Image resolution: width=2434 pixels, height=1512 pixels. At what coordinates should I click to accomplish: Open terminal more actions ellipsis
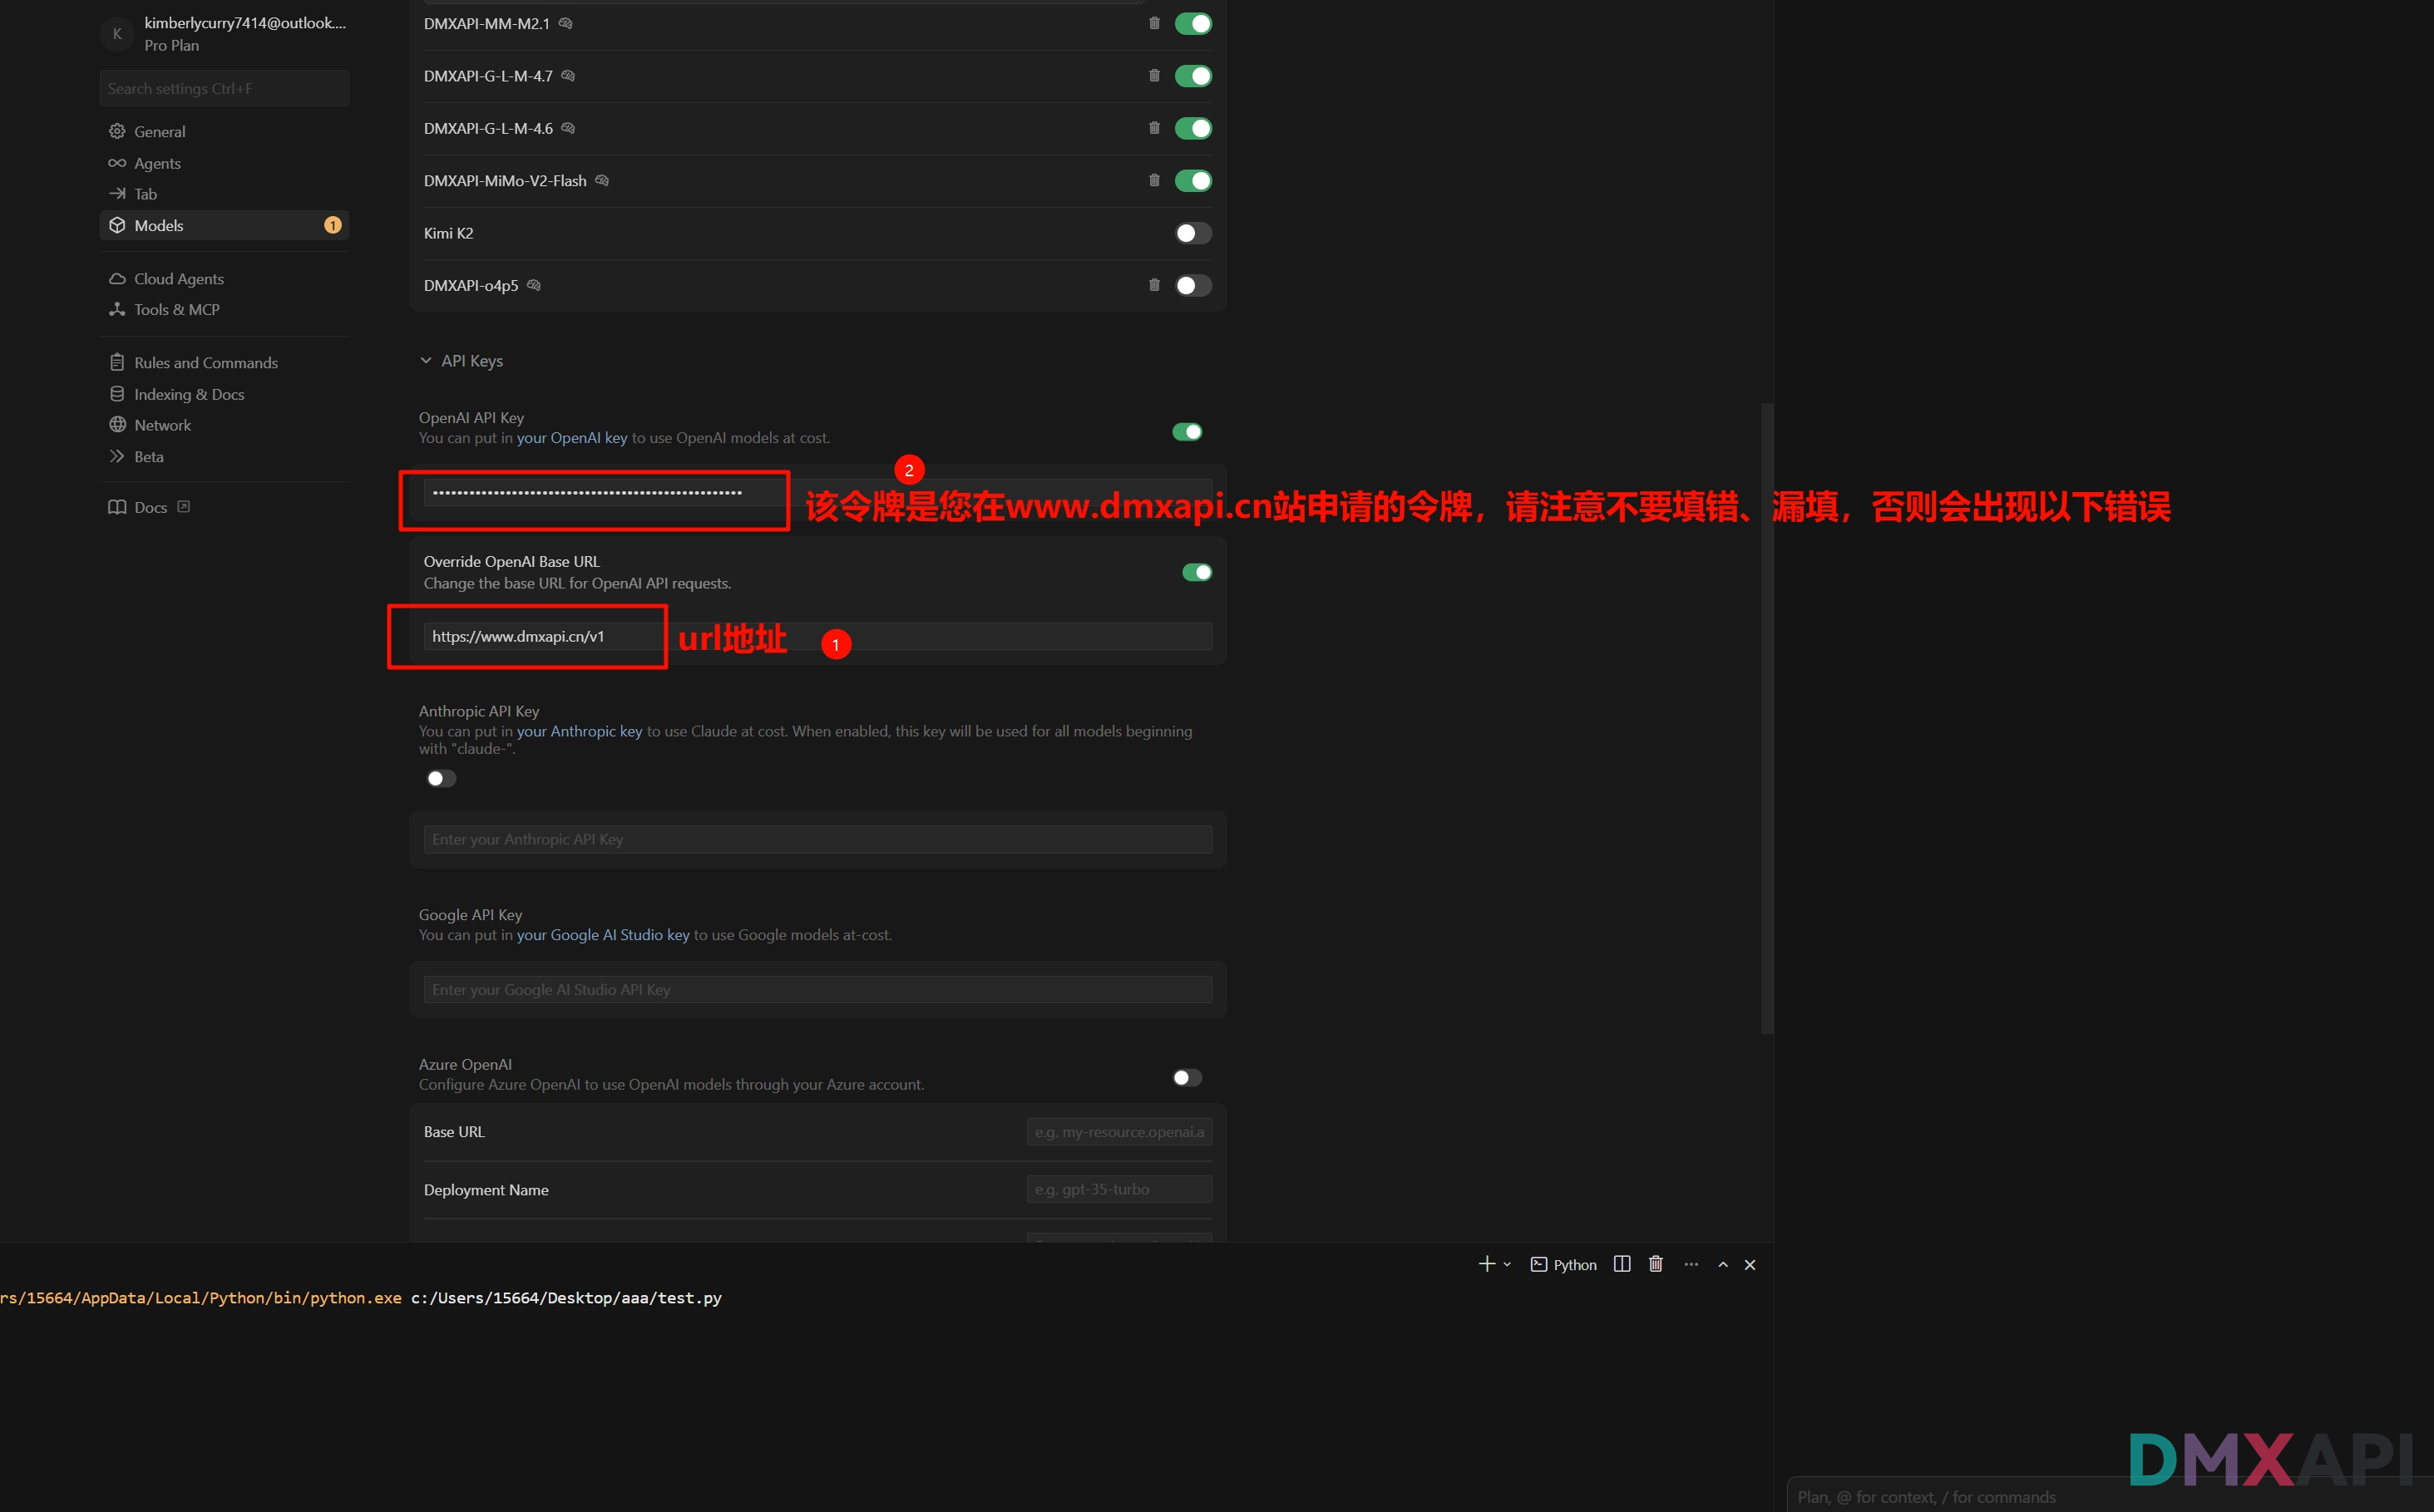[x=1691, y=1264]
